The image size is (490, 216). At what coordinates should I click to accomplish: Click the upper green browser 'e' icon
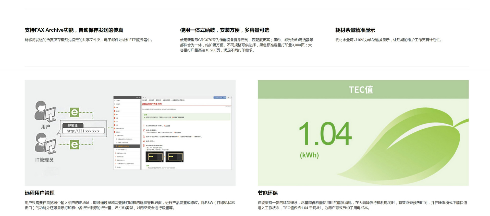click(x=74, y=112)
